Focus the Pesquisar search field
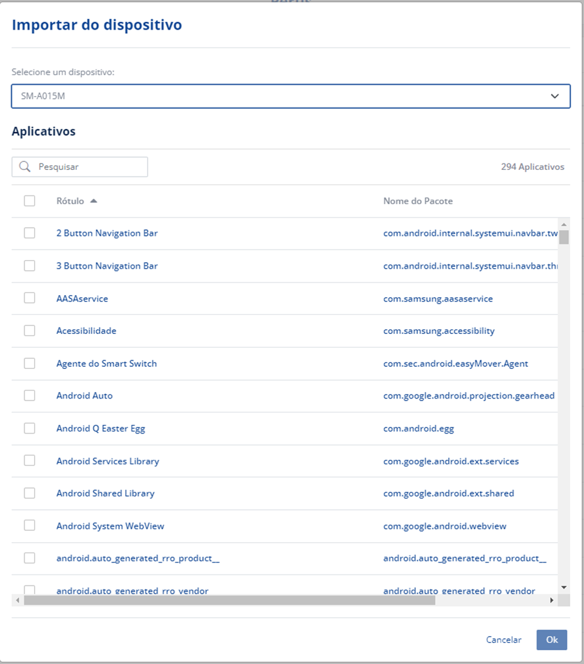This screenshot has width=584, height=664. (x=89, y=167)
